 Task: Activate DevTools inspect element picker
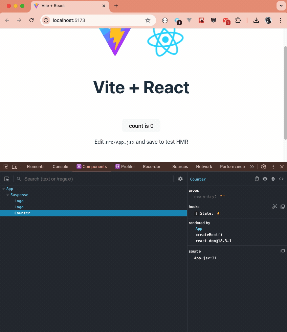click(5, 167)
